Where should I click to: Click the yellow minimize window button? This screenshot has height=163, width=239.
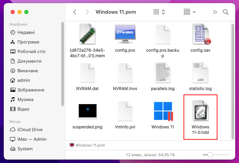20,12
